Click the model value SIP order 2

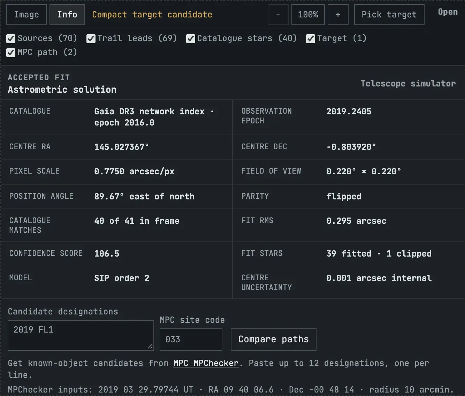pos(122,278)
